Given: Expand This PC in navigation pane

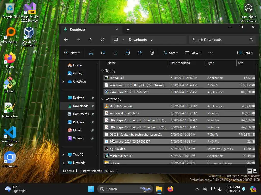Looking at the screenshot, I should pyautogui.click(x=63, y=155).
